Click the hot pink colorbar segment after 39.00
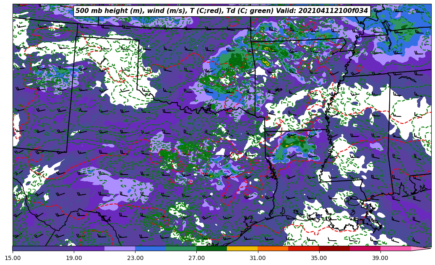 tap(395, 248)
